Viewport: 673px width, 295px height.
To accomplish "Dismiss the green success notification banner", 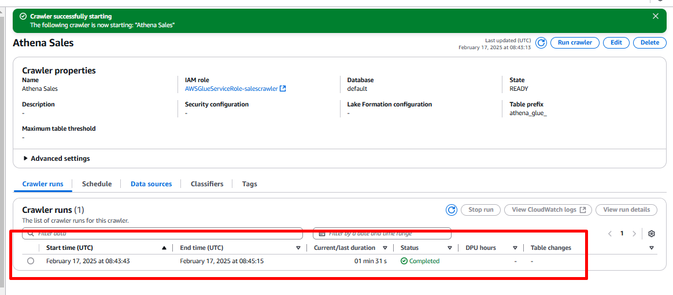I will (656, 16).
